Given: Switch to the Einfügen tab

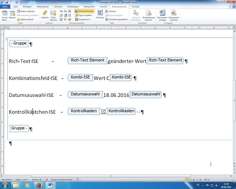Looking at the screenshot, I should [27, 6].
